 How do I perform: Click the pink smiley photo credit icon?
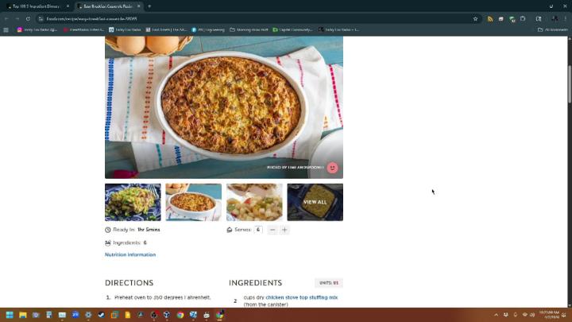(x=332, y=168)
